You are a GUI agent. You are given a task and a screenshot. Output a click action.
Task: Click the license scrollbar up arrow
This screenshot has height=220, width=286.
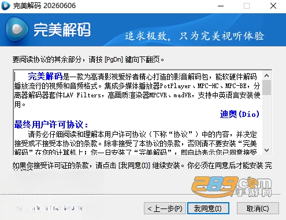coord(267,75)
